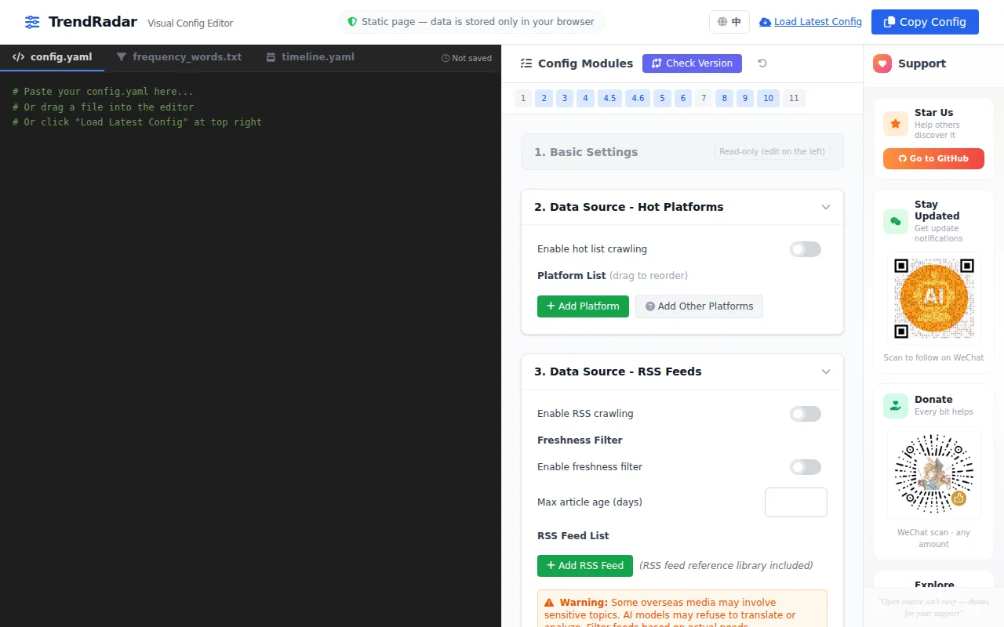Open the timeline.yaml tab

click(310, 57)
